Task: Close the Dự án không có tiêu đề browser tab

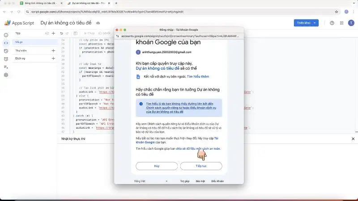Action: point(109,3)
